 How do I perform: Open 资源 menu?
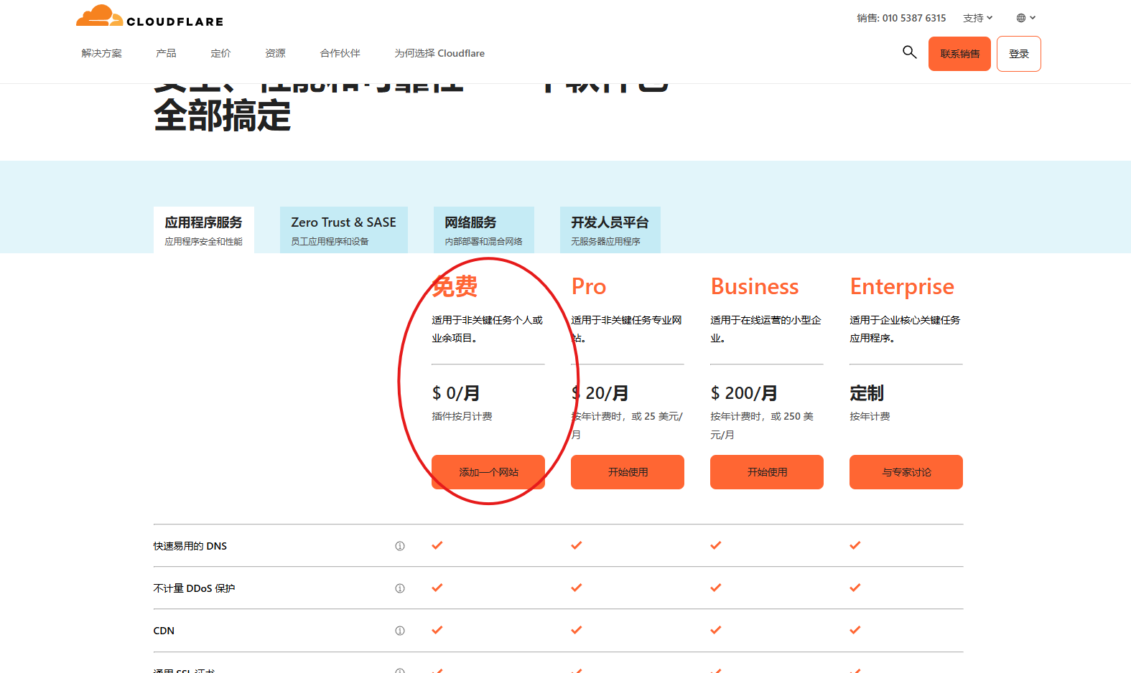[275, 53]
